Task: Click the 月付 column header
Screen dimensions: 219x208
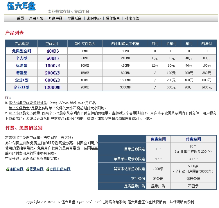Action: coord(155,44)
